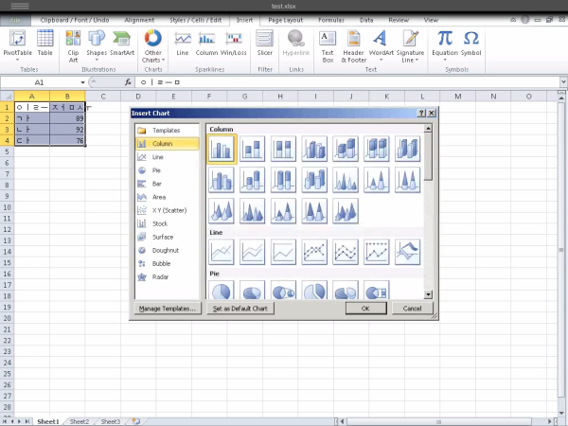
Task: Open the Other Charts dropdown
Action: click(x=153, y=46)
